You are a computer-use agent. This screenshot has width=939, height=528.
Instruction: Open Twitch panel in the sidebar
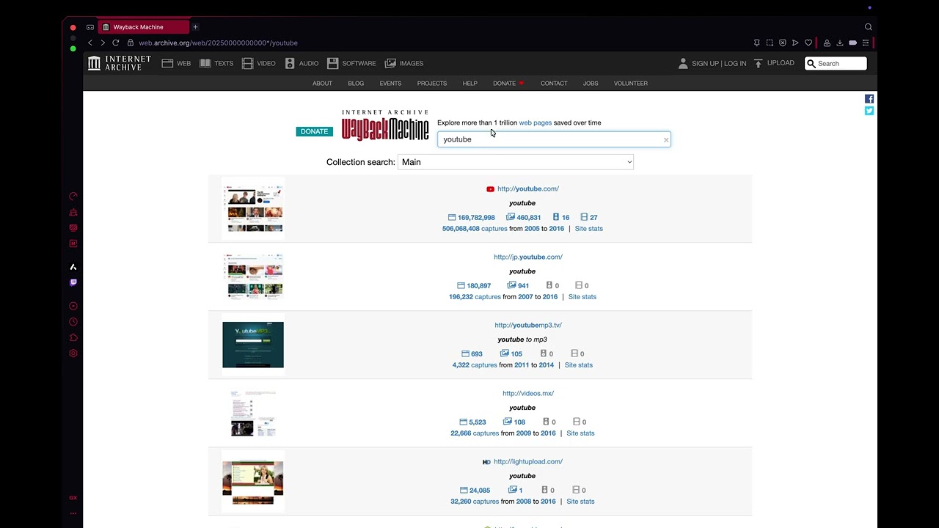click(x=73, y=282)
